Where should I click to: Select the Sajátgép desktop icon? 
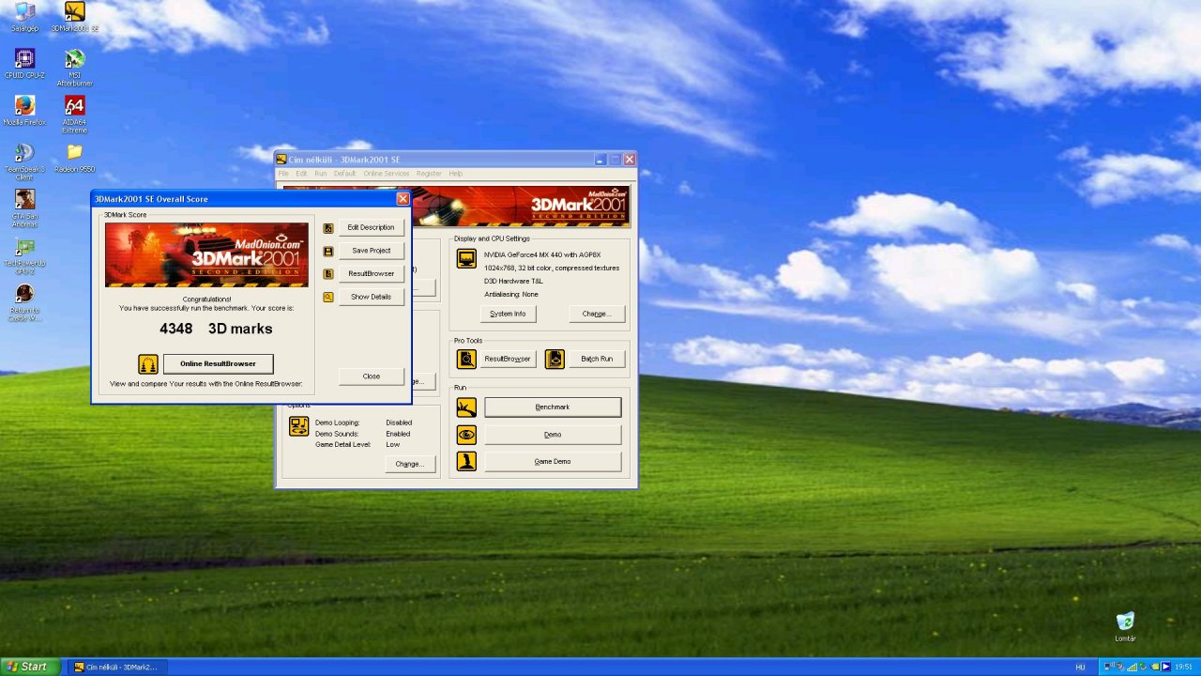[24, 18]
